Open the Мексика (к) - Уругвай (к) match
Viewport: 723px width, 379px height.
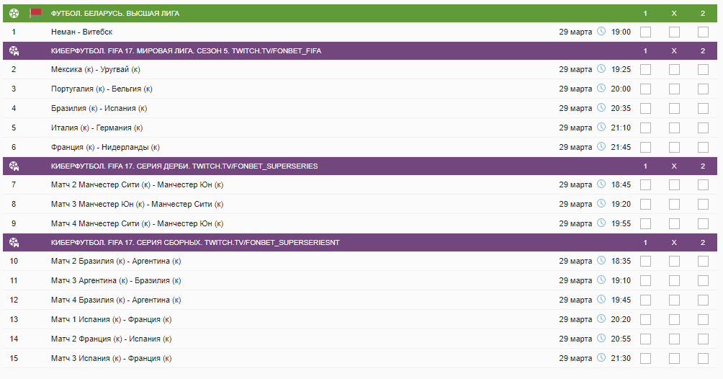click(x=96, y=70)
